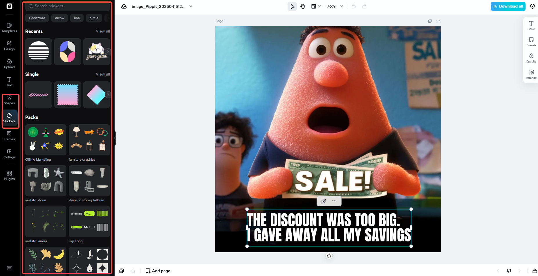The width and height of the screenshot is (538, 276).
Task: Open the pages tray icon at bottom right
Action: (x=535, y=271)
